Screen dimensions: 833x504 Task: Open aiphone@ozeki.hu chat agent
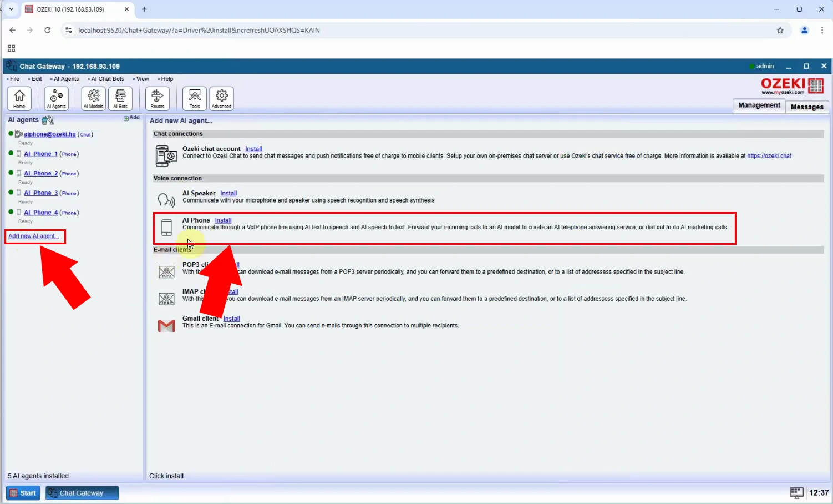click(50, 134)
